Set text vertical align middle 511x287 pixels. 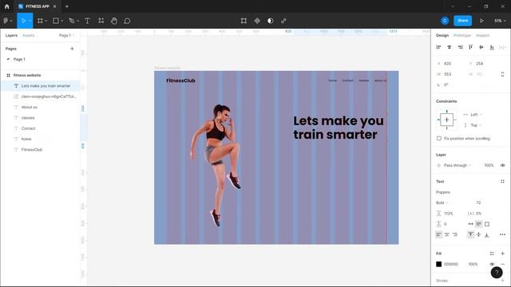coord(479,234)
